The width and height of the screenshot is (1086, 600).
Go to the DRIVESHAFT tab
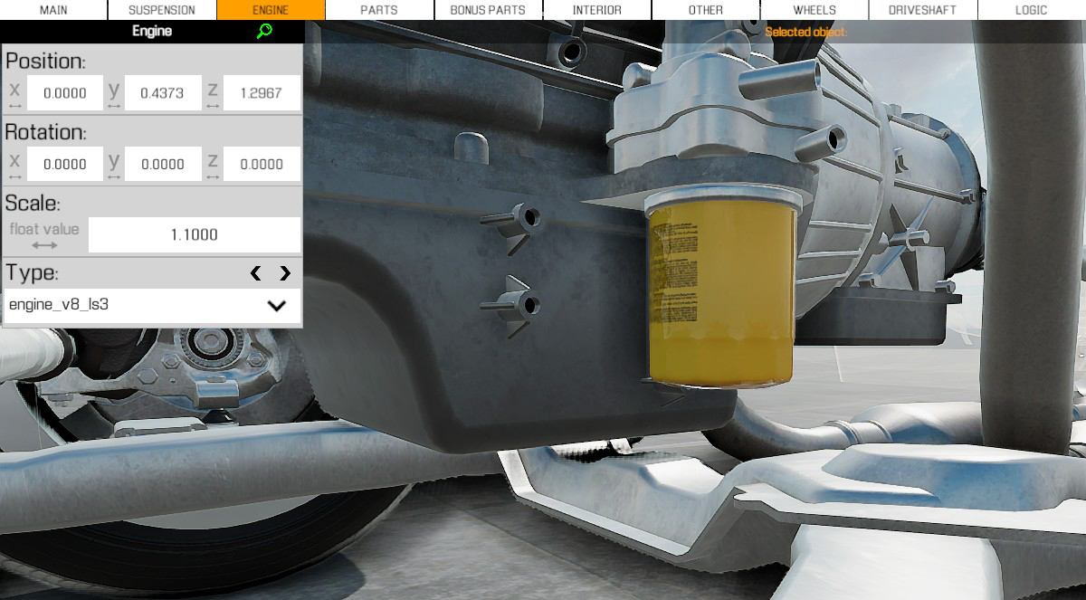922,10
